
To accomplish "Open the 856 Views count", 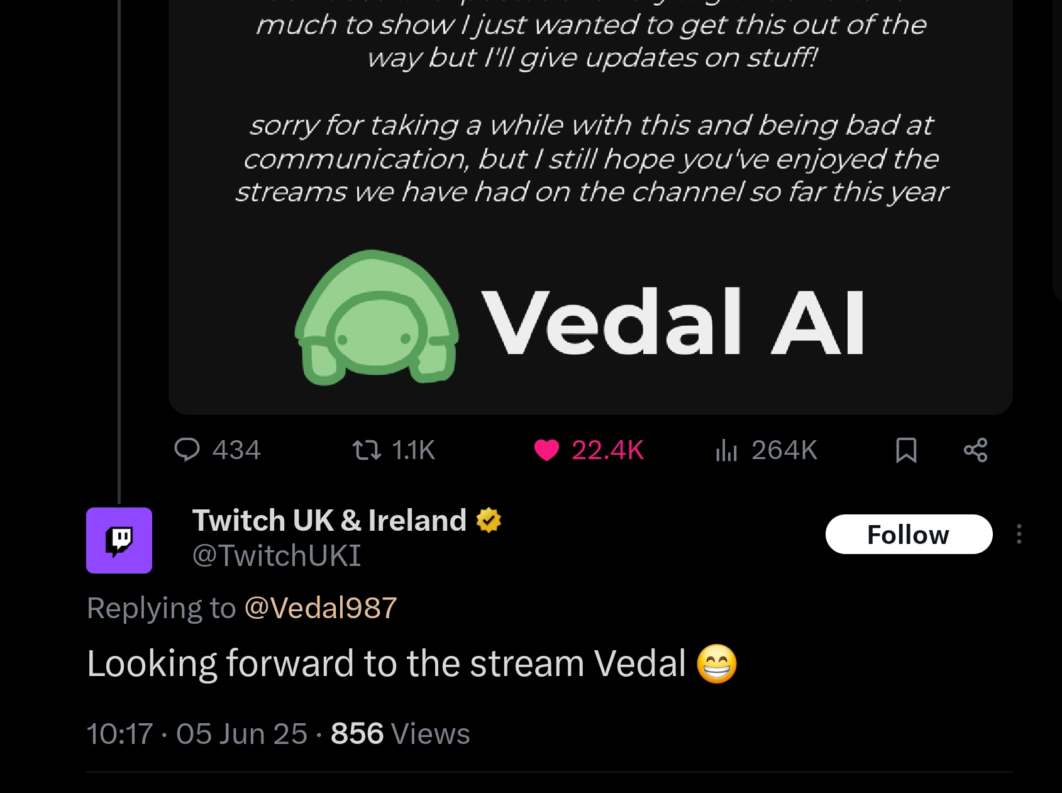I will [x=400, y=734].
